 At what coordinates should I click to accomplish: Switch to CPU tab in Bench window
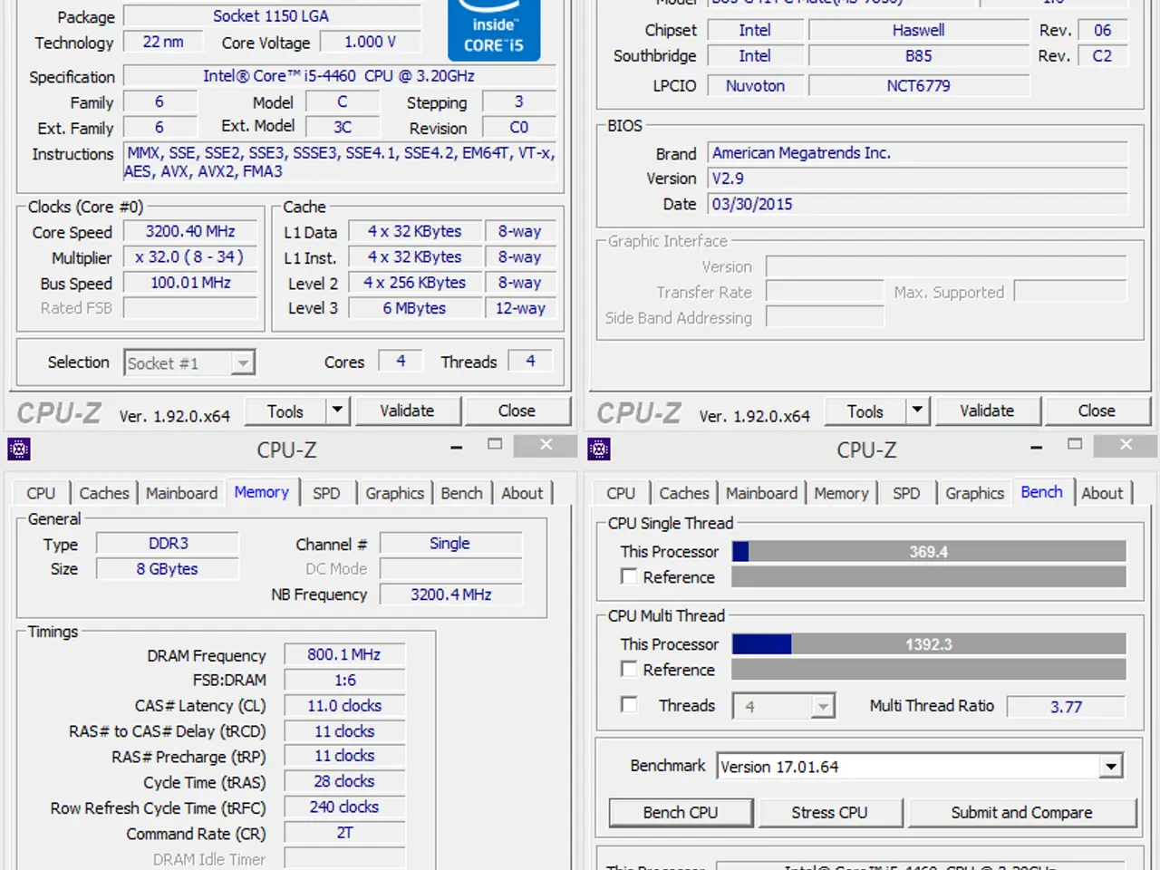[x=621, y=493]
